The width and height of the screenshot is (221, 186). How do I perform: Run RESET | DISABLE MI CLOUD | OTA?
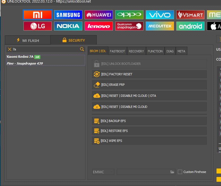tap(149, 96)
